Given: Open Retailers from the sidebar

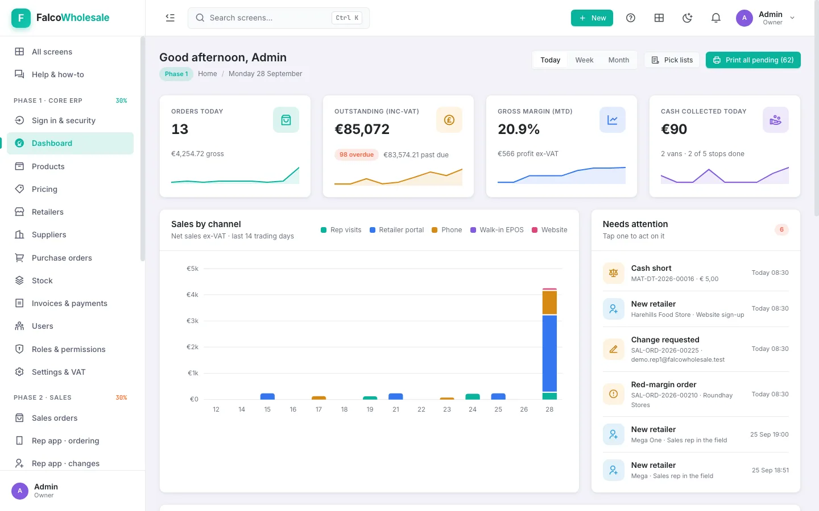Looking at the screenshot, I should pyautogui.click(x=70, y=212).
